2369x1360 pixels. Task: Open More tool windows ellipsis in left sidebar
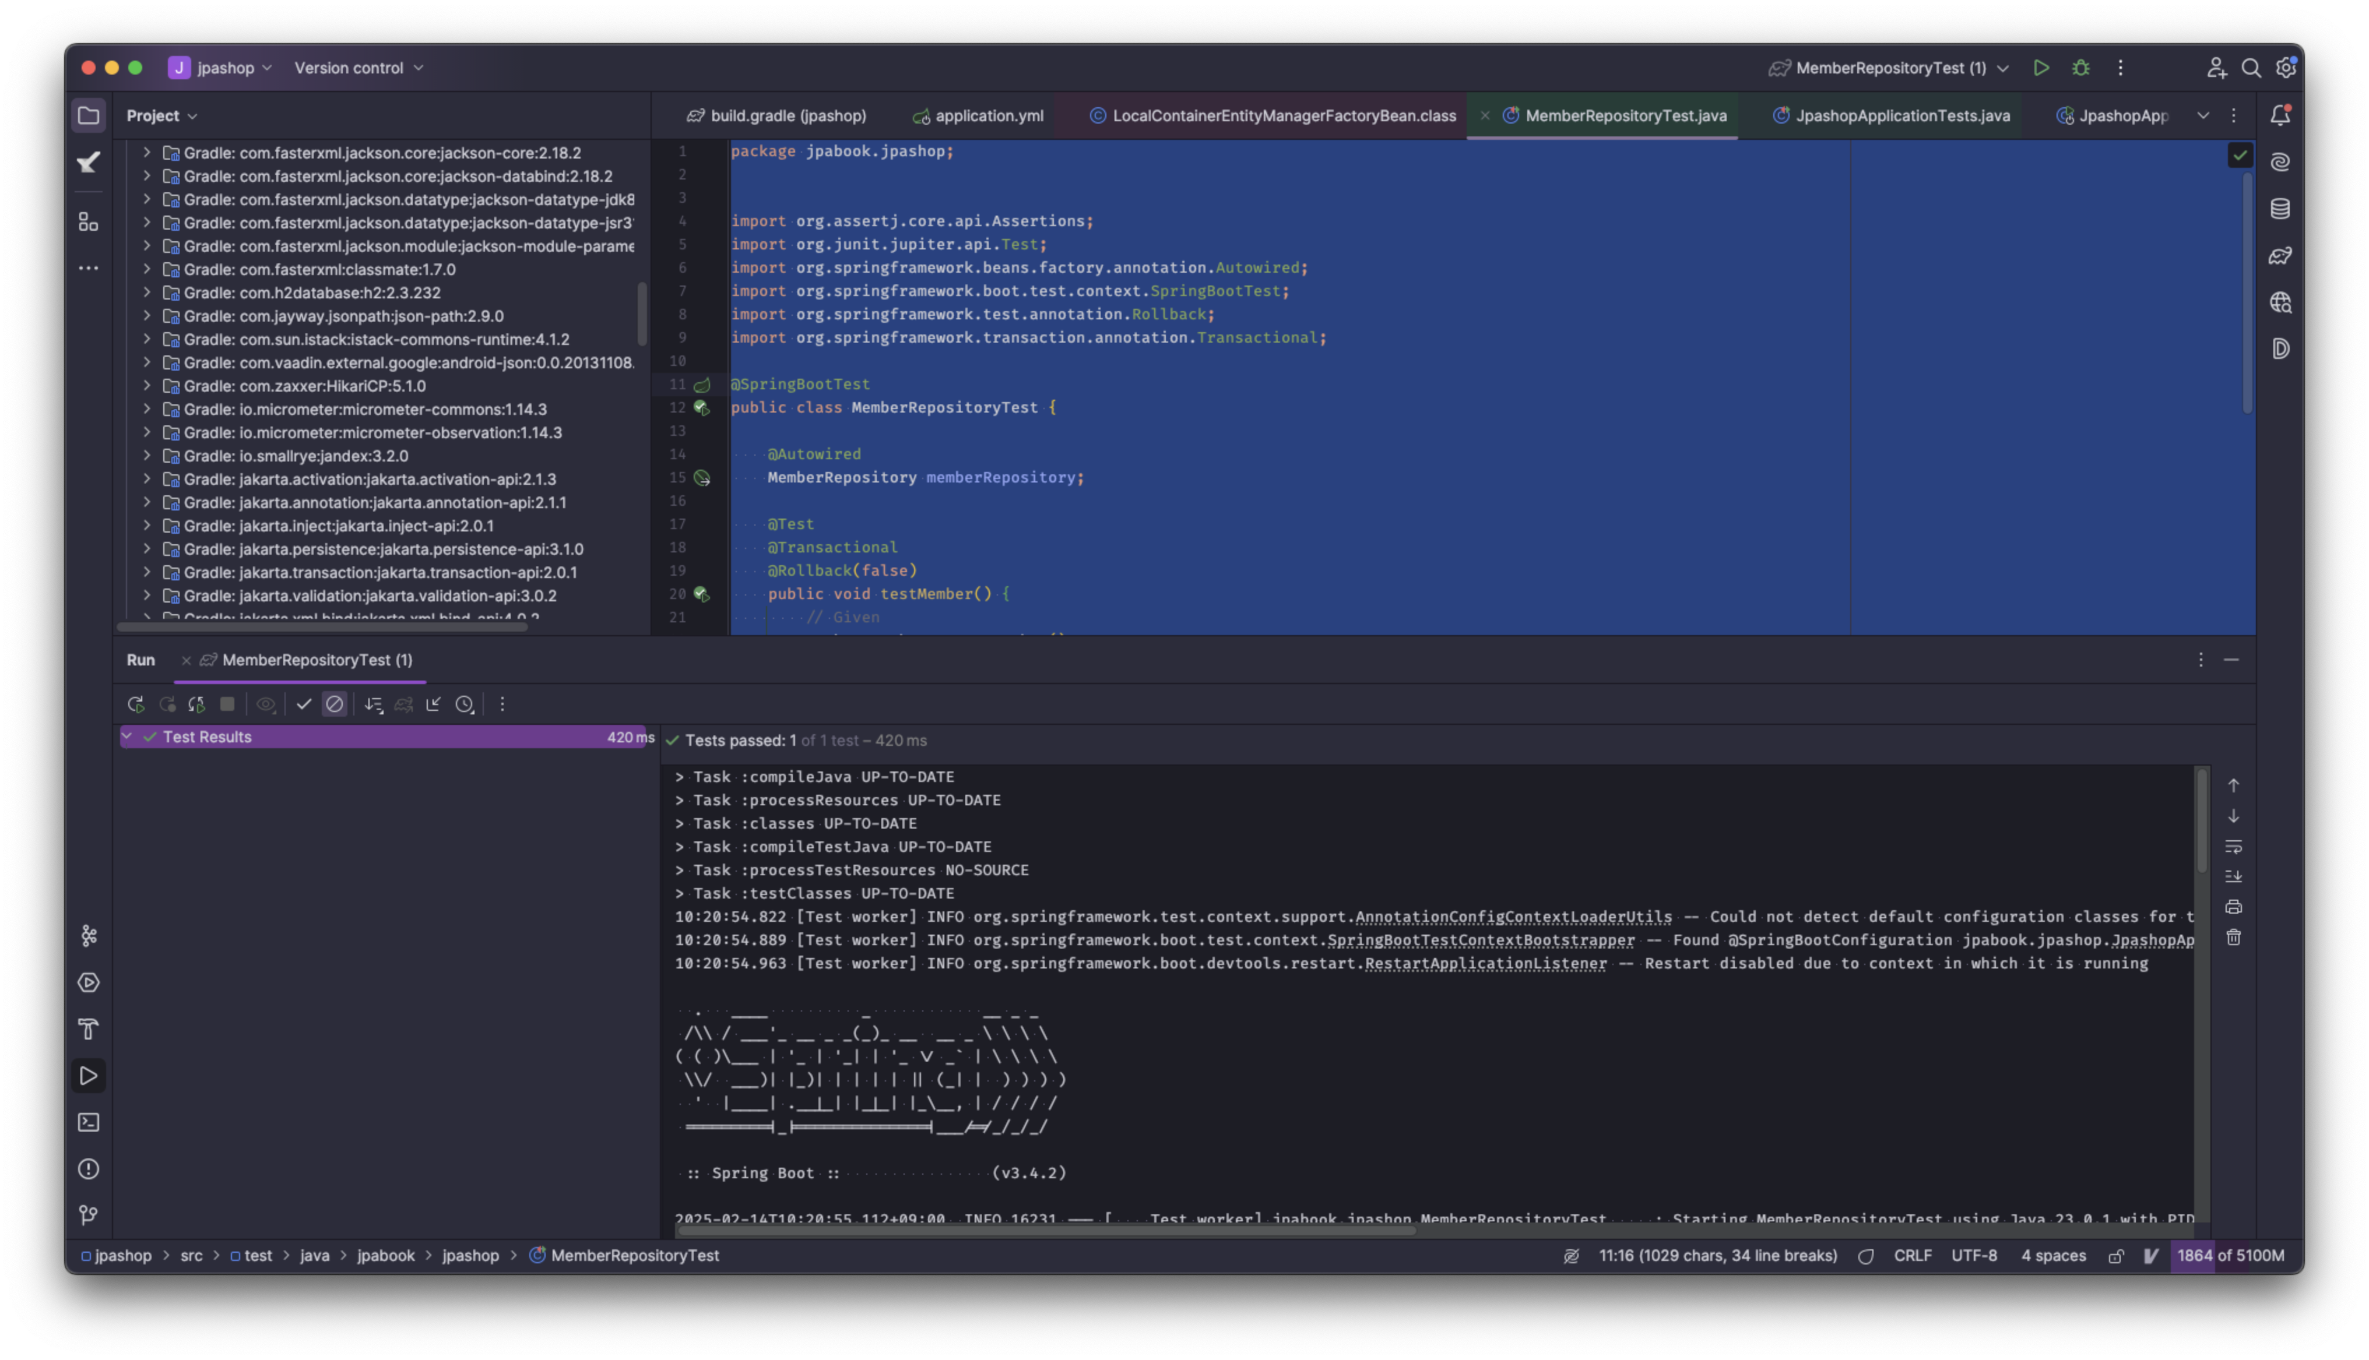pos(89,268)
